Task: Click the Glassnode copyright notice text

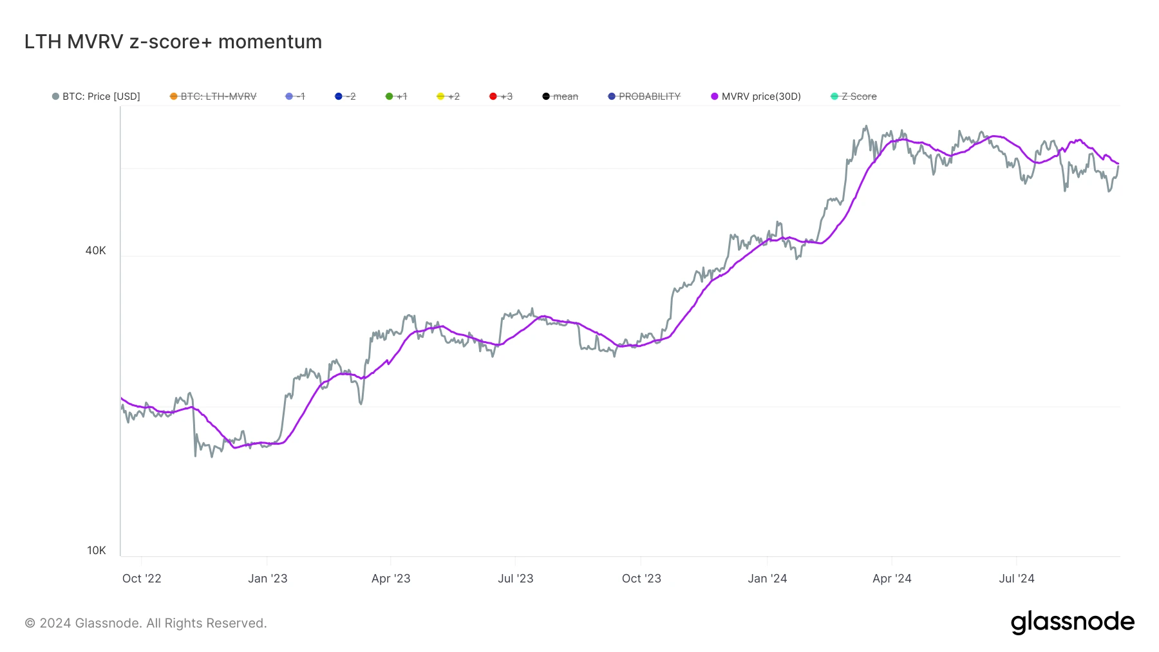Action: 146,623
